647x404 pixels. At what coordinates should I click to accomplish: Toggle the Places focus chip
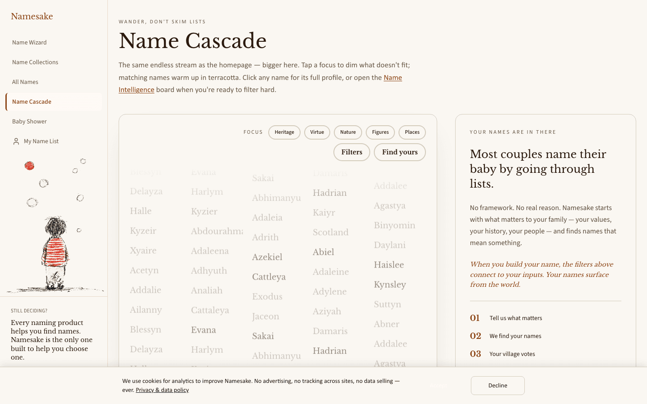point(412,132)
